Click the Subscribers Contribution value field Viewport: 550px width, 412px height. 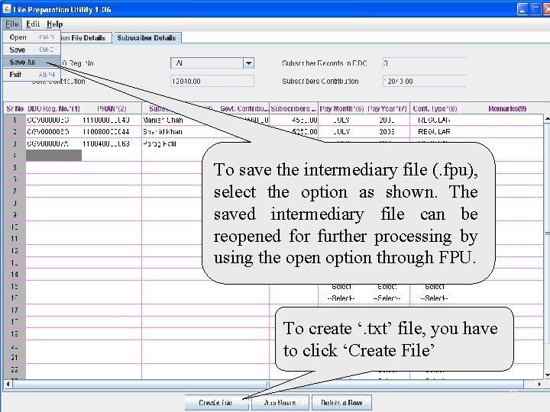pos(425,82)
